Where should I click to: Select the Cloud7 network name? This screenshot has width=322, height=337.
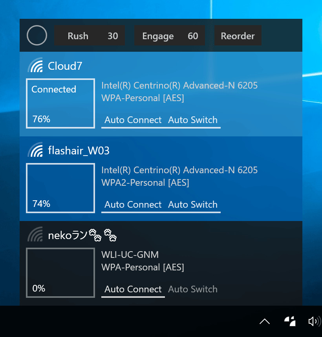click(x=65, y=66)
